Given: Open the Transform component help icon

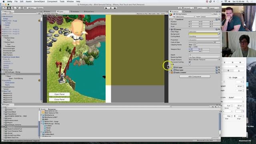Looking at the screenshot, I should pyautogui.click(x=217, y=19).
